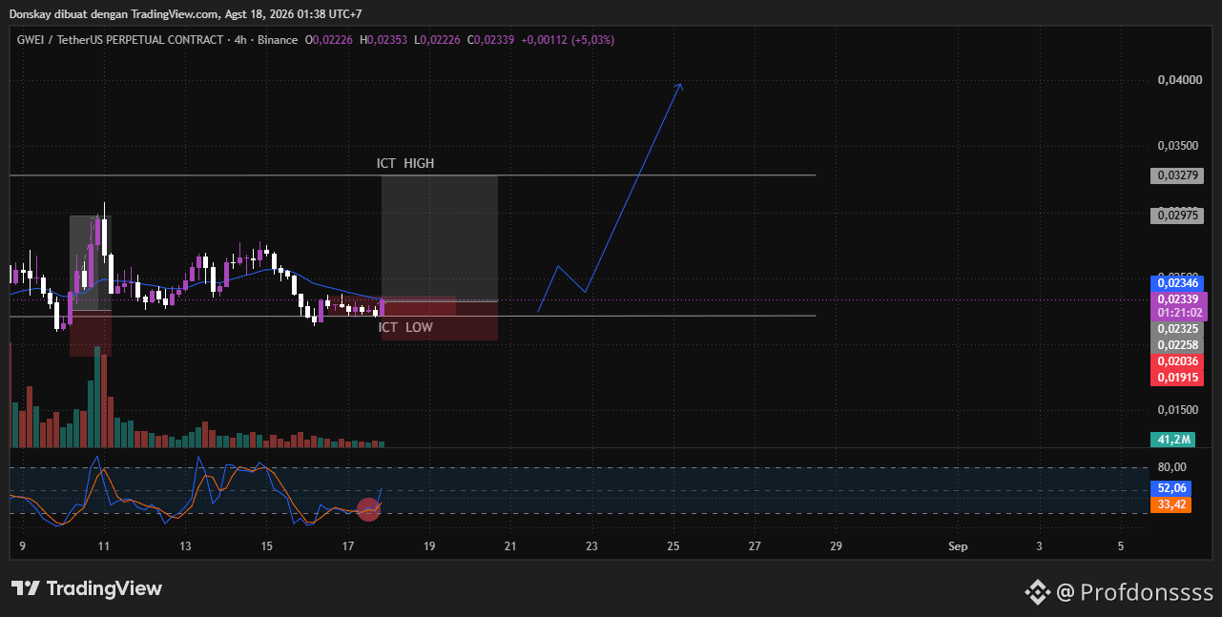Click the grey 0,02975 price tag
Viewport: 1222px width, 617px height.
pyautogui.click(x=1179, y=216)
